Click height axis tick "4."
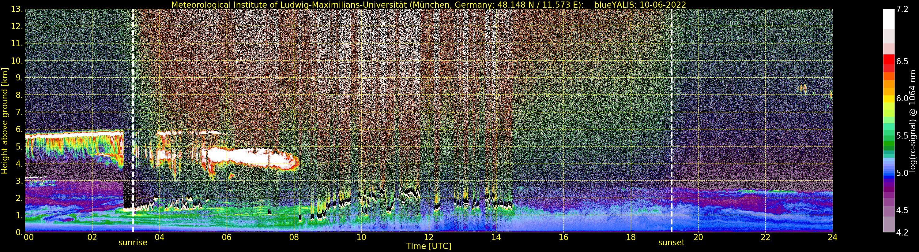The width and height of the screenshot is (919, 252). 19,164
